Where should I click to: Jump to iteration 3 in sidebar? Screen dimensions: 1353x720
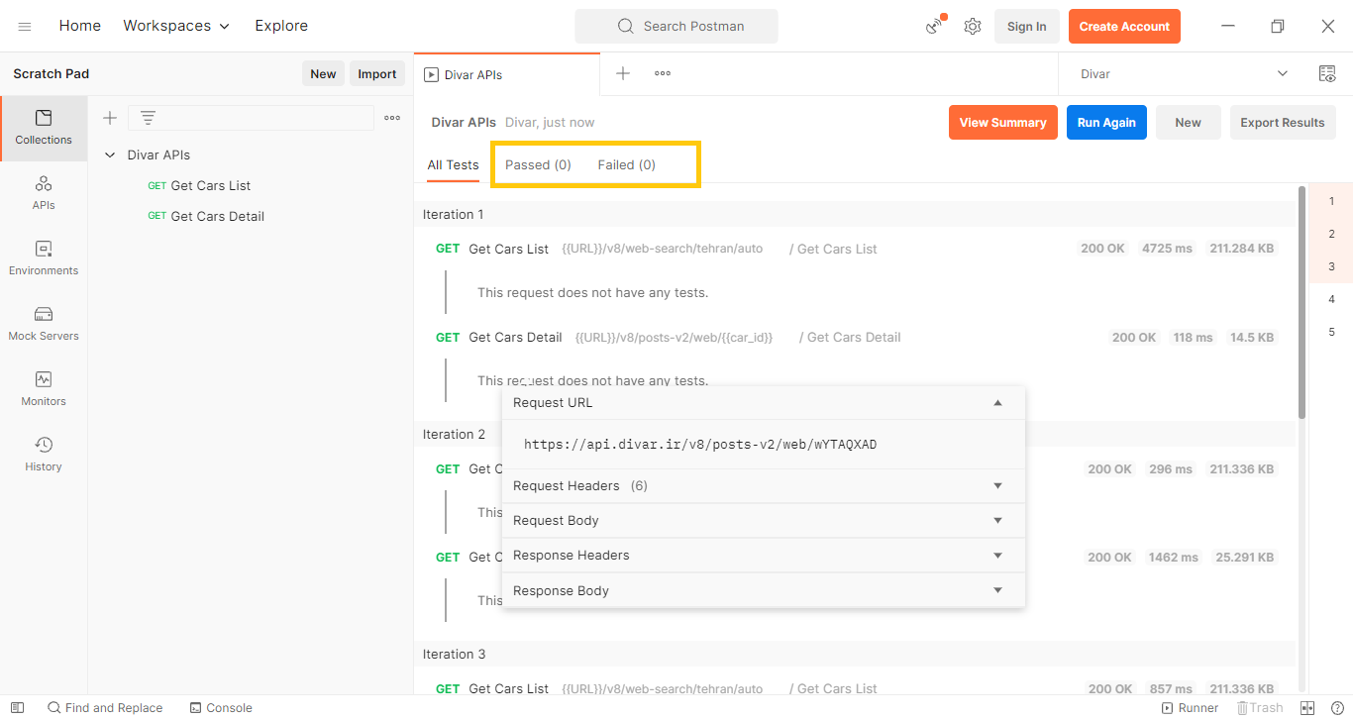[x=1331, y=266]
